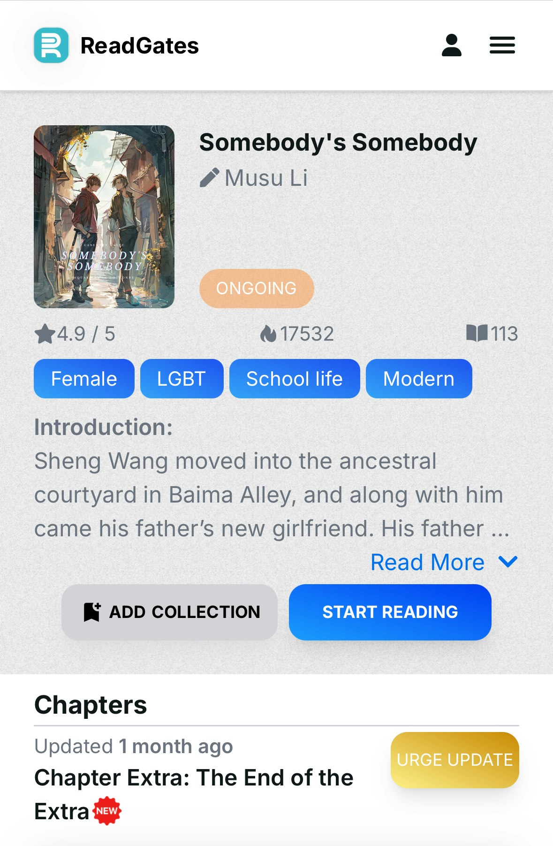553x846 pixels.
Task: Click the bookmark icon on Add Collection
Action: [x=92, y=612]
